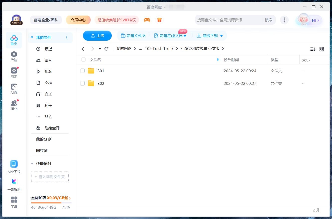The width and height of the screenshot is (332, 219).
Task: Open the AI看 feature
Action: click(x=14, y=88)
